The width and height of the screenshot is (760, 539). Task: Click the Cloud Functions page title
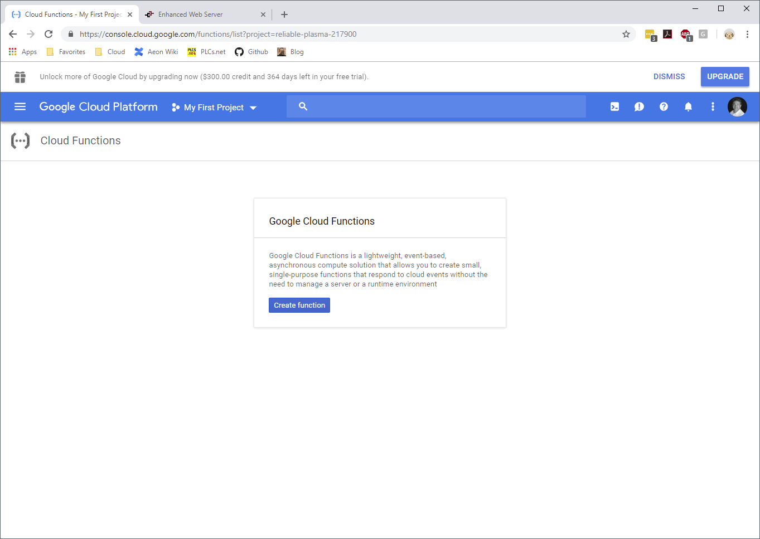pos(81,140)
